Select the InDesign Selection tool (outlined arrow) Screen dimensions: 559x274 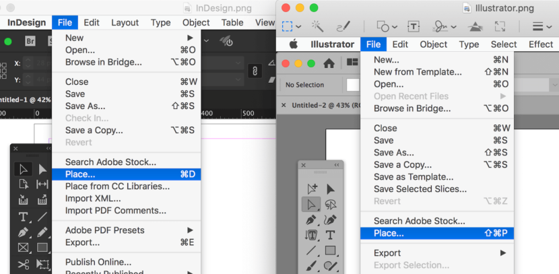(x=23, y=169)
